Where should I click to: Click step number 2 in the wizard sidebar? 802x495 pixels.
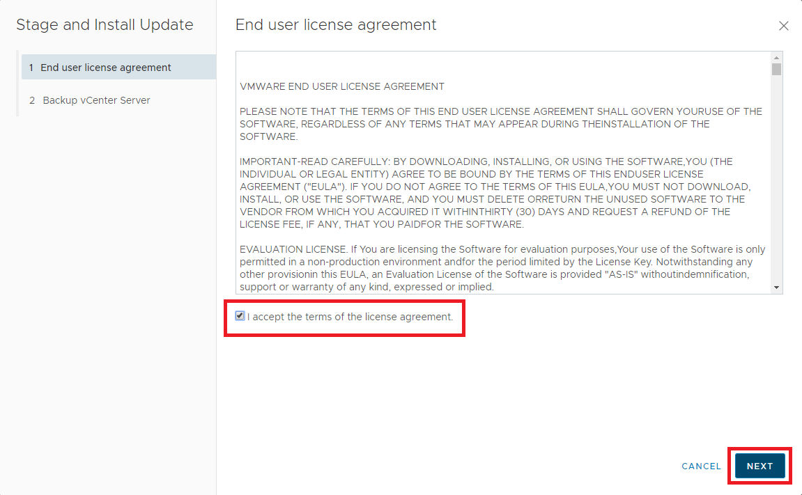click(x=32, y=100)
